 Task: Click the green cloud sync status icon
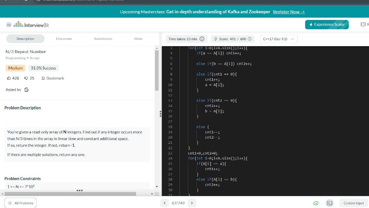[316, 203]
